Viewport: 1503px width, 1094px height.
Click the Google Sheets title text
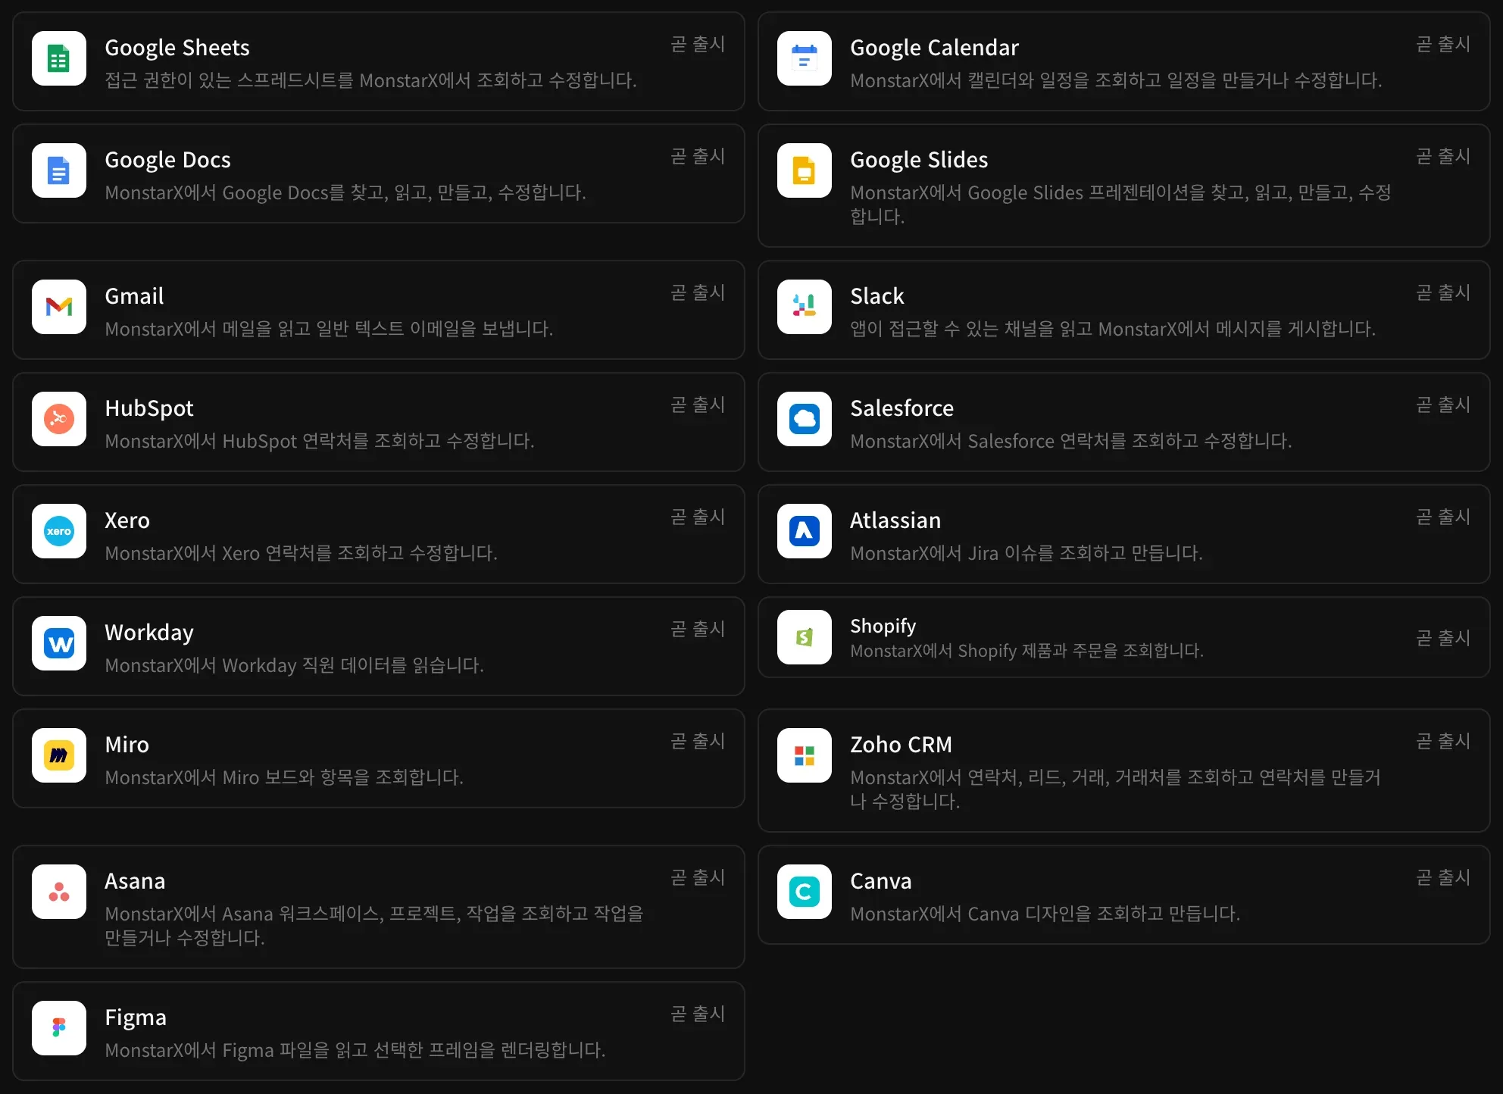pyautogui.click(x=177, y=48)
